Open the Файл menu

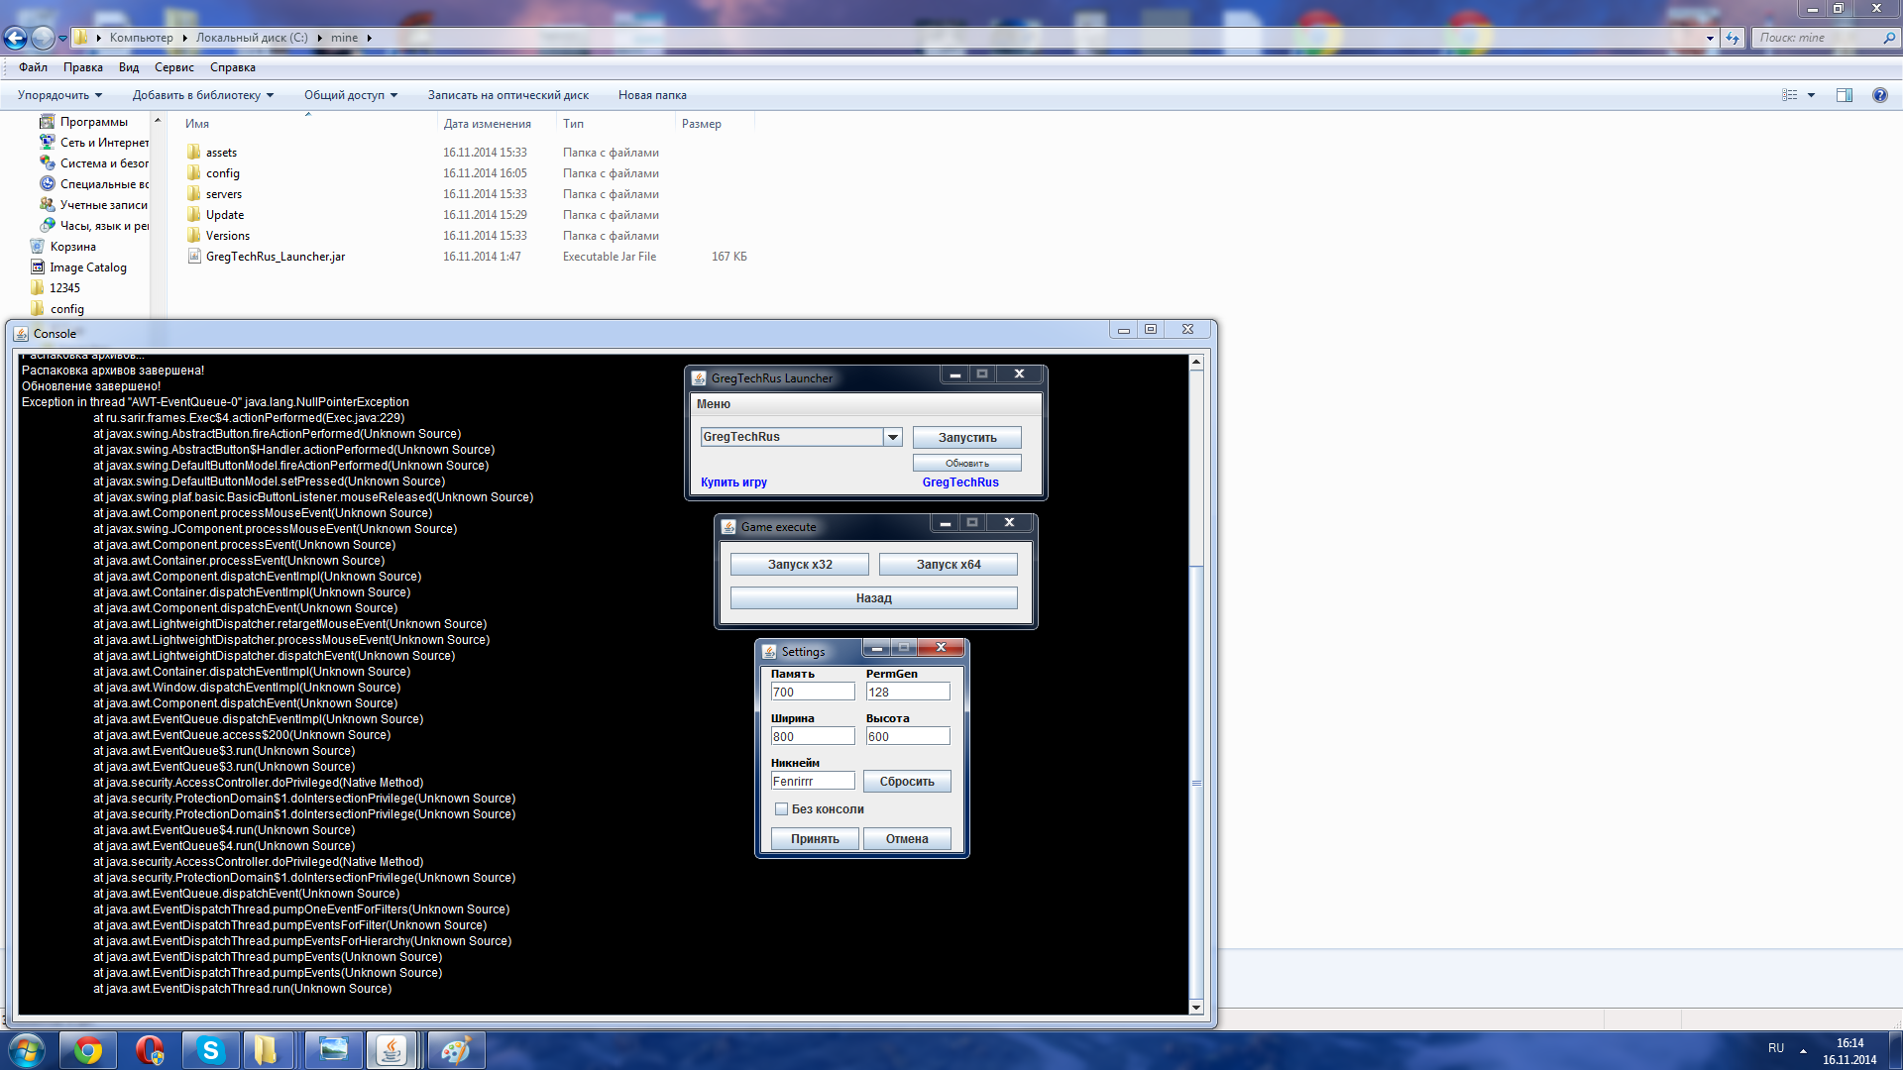tap(33, 67)
